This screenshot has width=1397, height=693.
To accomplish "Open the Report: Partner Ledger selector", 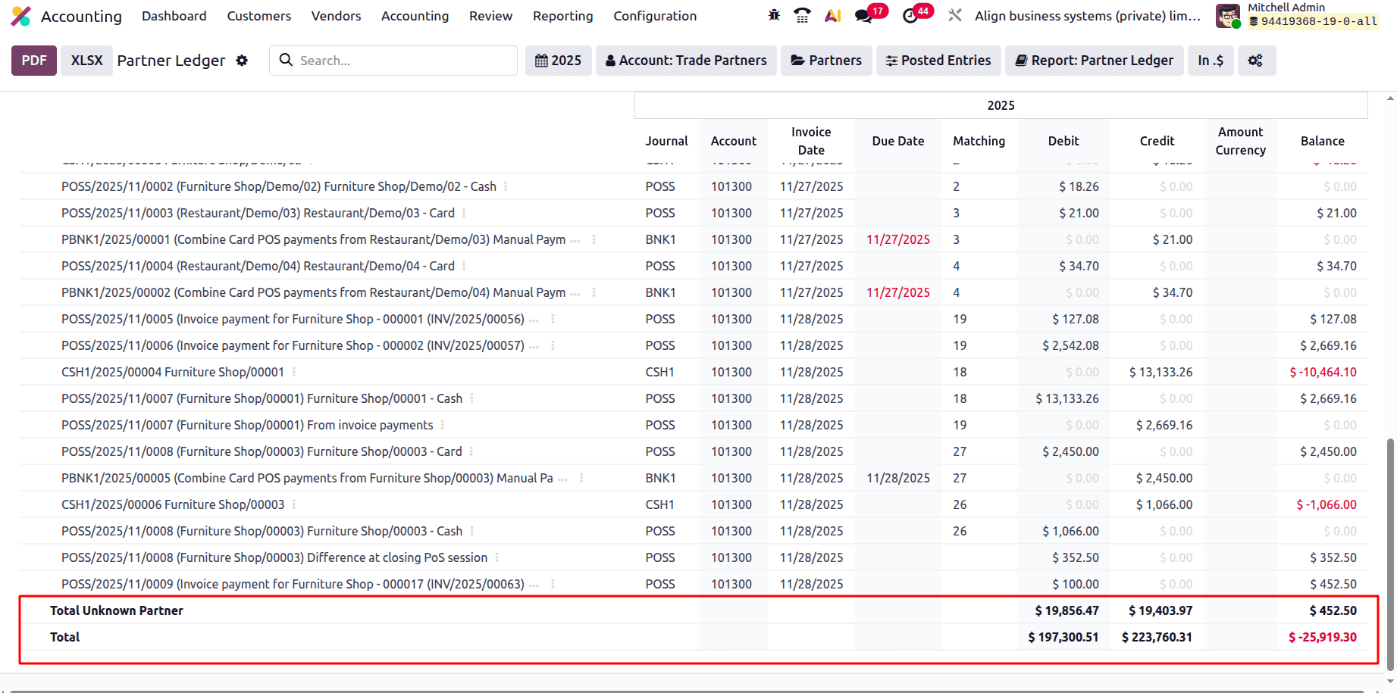I will [x=1094, y=61].
